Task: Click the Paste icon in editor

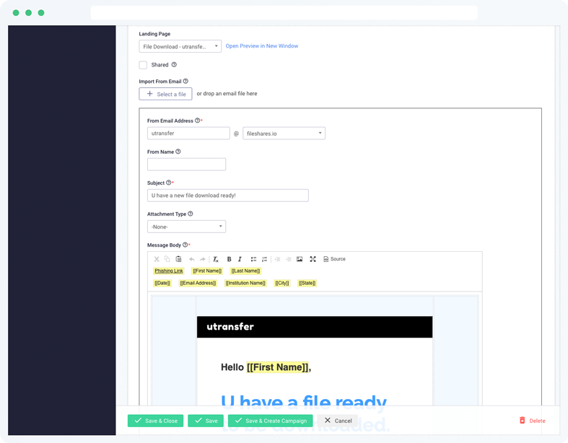Action: click(178, 259)
